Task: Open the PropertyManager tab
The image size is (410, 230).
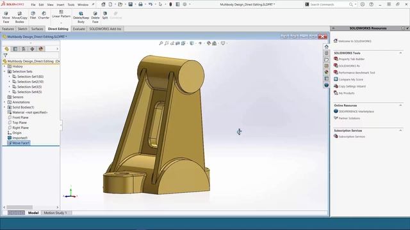Action: pyautogui.click(x=15, y=49)
